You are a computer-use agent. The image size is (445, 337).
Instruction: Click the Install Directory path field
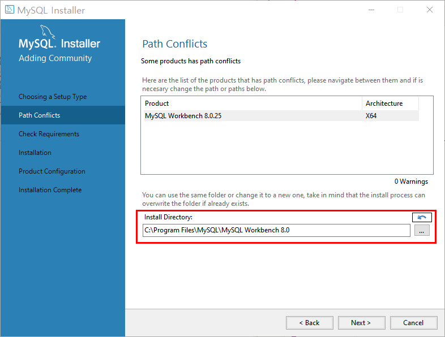(x=276, y=230)
